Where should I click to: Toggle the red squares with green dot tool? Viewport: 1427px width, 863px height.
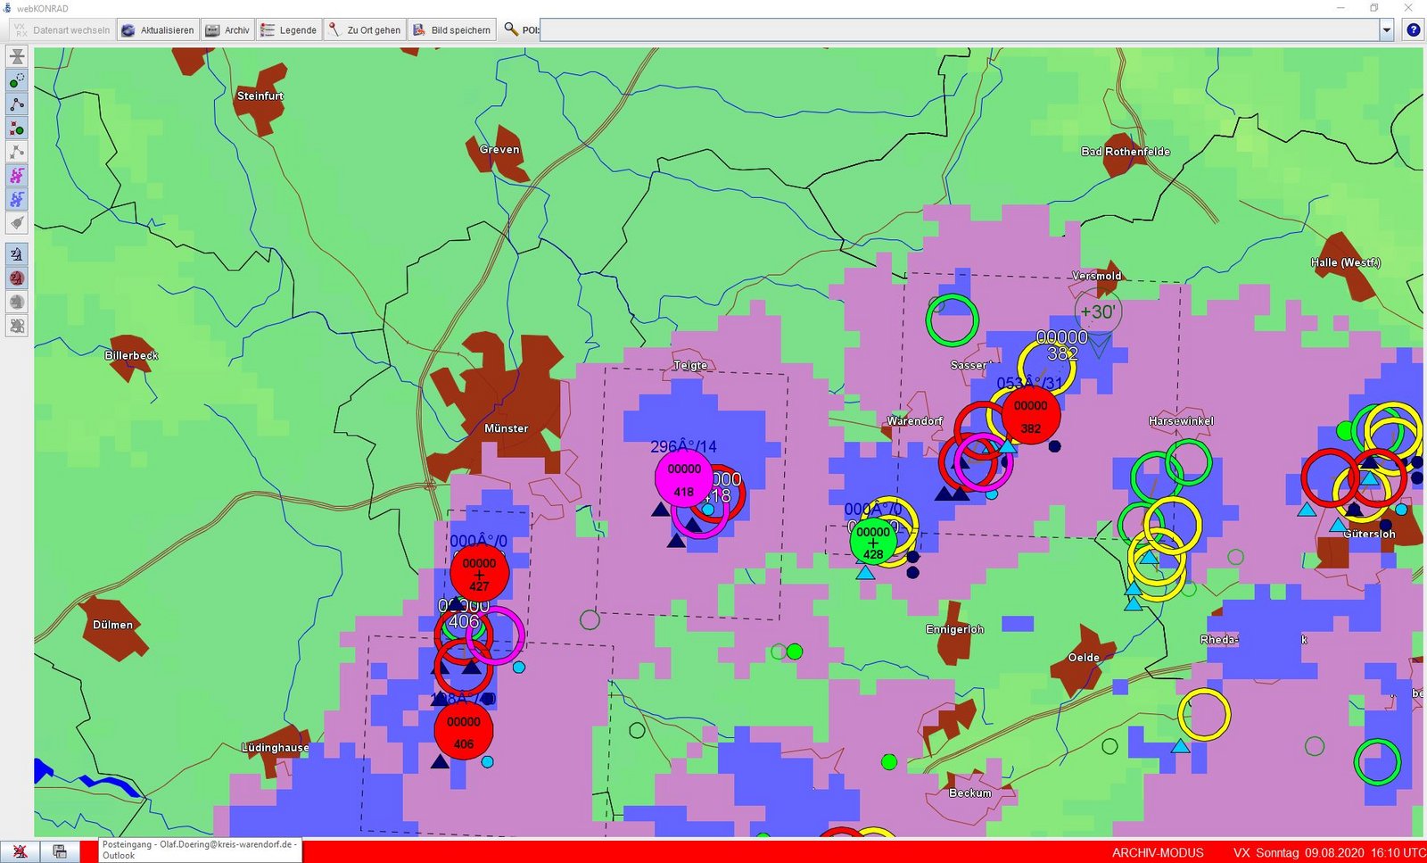17,128
